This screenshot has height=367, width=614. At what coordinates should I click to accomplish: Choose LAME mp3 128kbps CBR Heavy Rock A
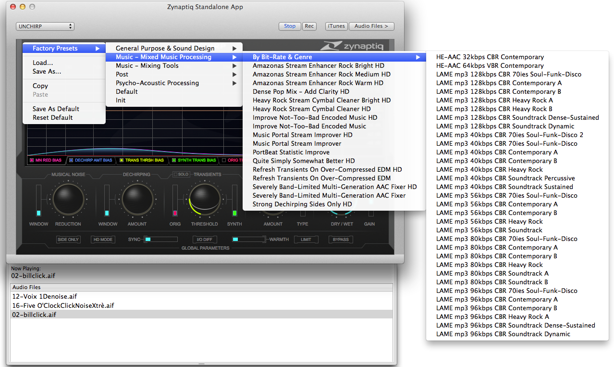point(494,100)
